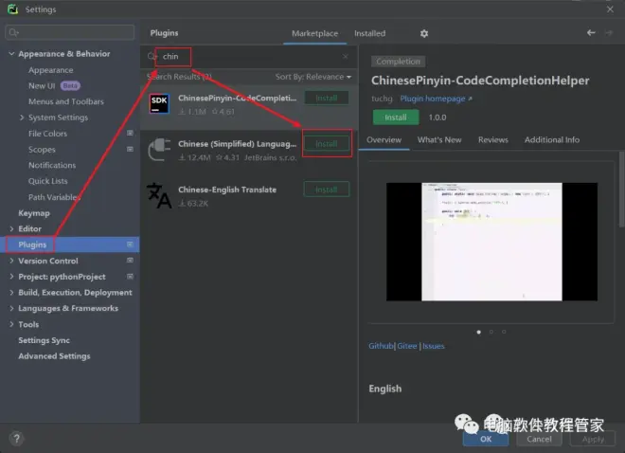Click the project-level marker icon beside Plugins
This screenshot has width=625, height=453.
130,245
